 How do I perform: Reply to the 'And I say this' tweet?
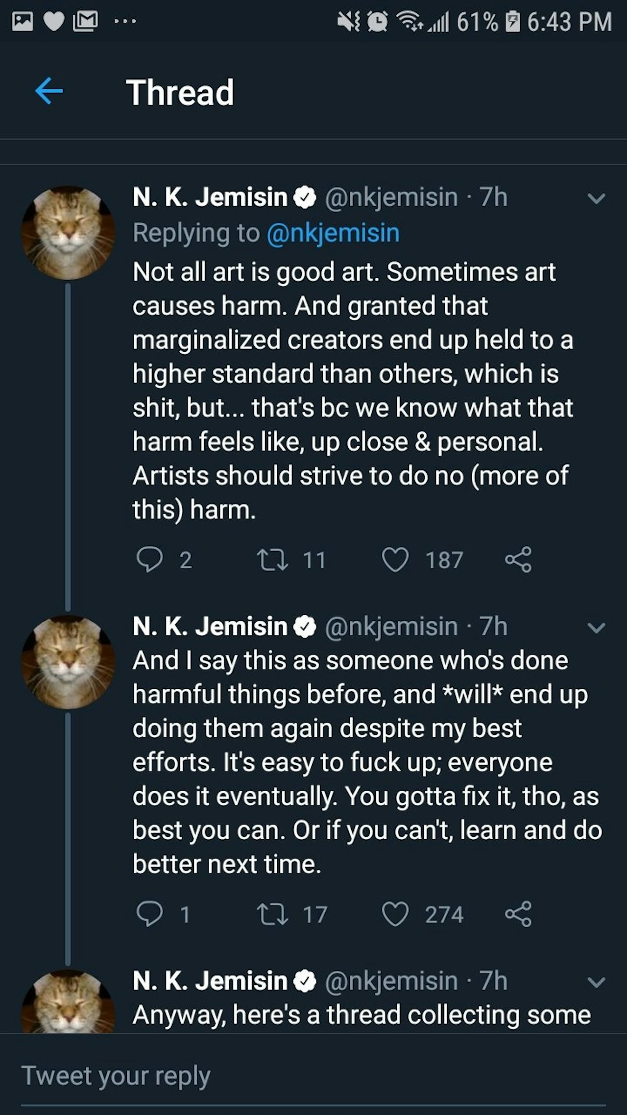pyautogui.click(x=150, y=914)
